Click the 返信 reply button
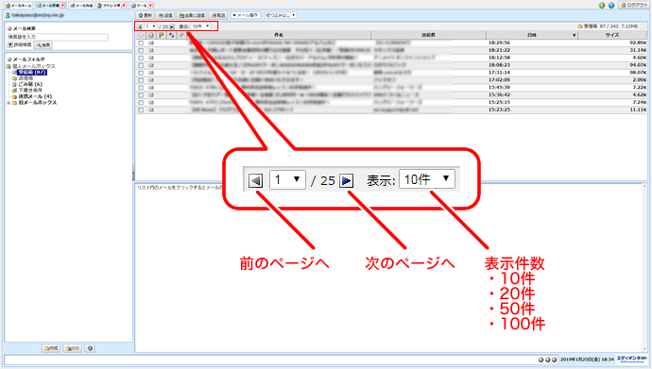The image size is (652, 369). coord(165,15)
